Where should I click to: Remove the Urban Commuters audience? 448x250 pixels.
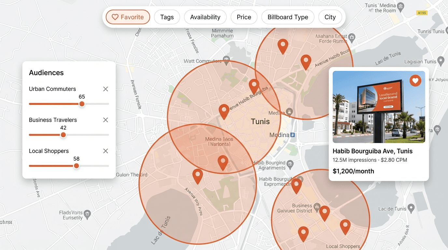tap(105, 89)
